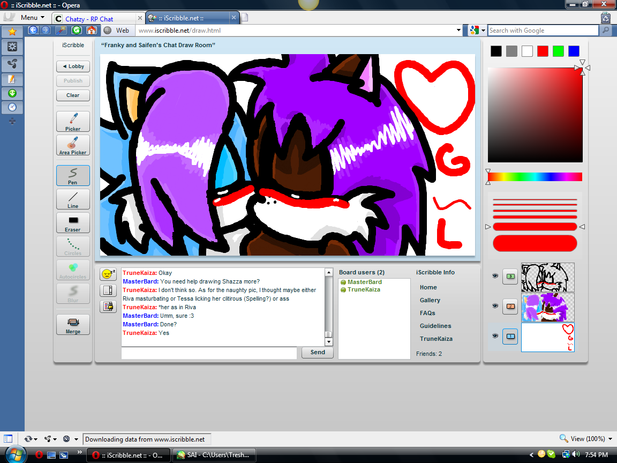
Task: Open the Guidelines link
Action: (435, 326)
